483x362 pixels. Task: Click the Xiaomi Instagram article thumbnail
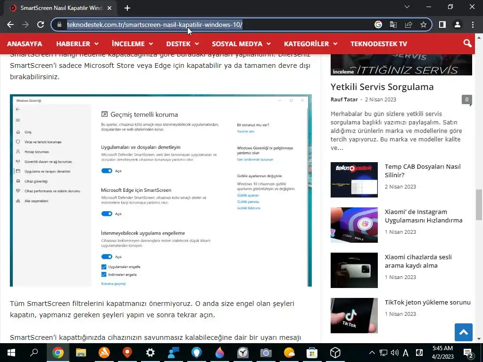pyautogui.click(x=354, y=225)
